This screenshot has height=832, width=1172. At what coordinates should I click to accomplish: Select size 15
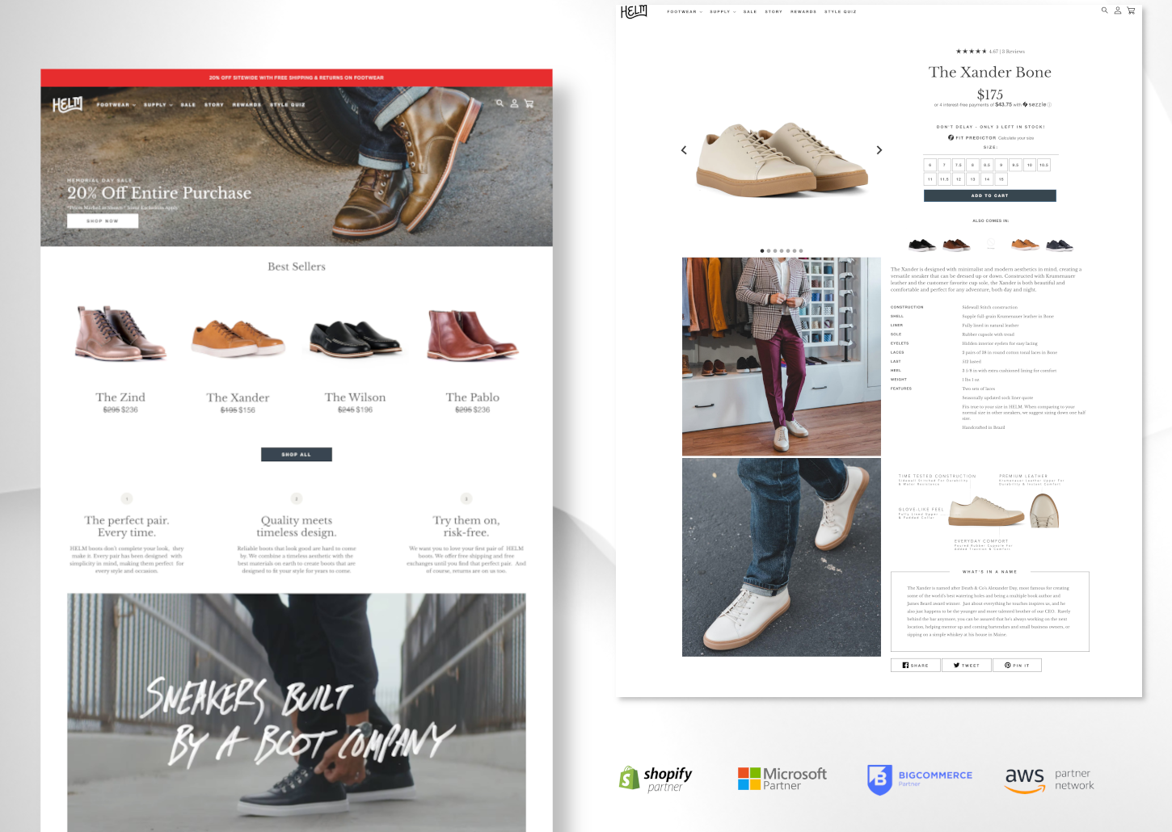pyautogui.click(x=1001, y=179)
